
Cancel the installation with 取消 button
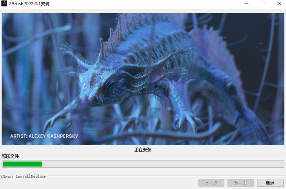click(270, 183)
